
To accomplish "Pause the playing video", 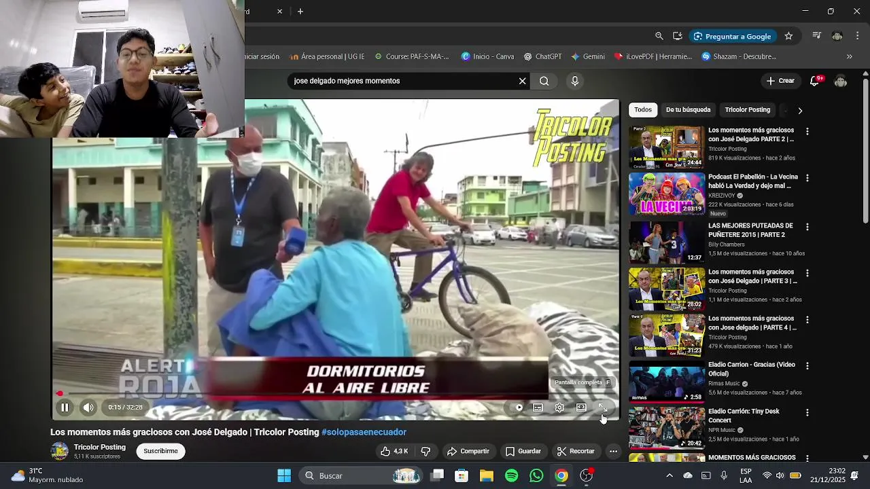I will coord(65,407).
